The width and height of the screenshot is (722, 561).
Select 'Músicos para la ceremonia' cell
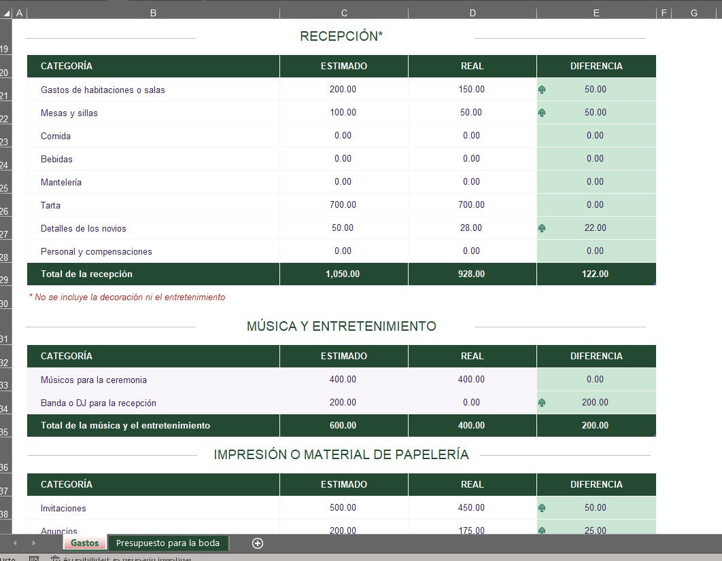(x=154, y=380)
